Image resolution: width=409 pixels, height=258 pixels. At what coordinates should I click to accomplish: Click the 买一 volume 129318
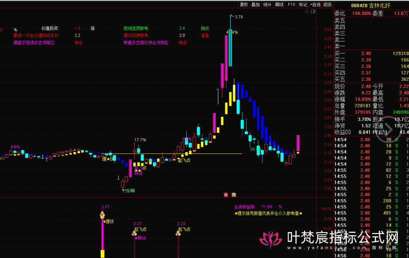click(401, 54)
